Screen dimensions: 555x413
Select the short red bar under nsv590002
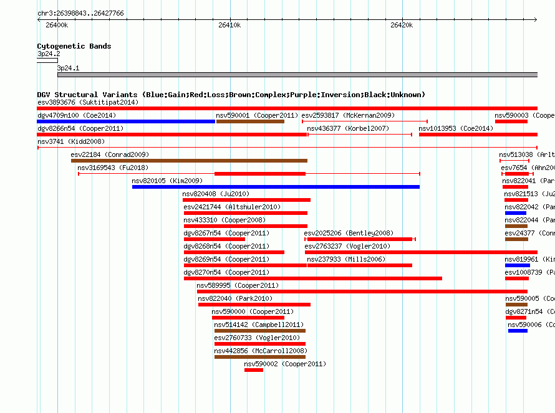pyautogui.click(x=254, y=370)
